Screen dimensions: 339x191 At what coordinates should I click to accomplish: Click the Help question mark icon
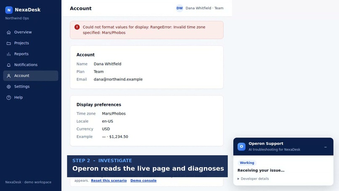pos(9,97)
